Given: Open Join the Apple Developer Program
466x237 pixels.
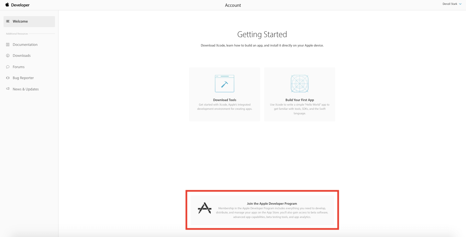Looking at the screenshot, I should [x=272, y=204].
